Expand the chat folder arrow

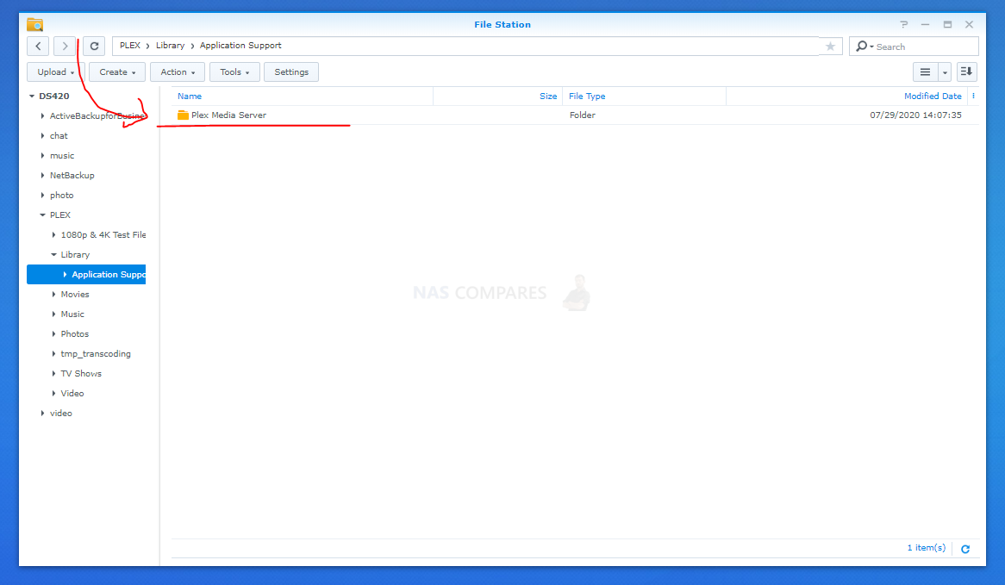click(x=42, y=136)
